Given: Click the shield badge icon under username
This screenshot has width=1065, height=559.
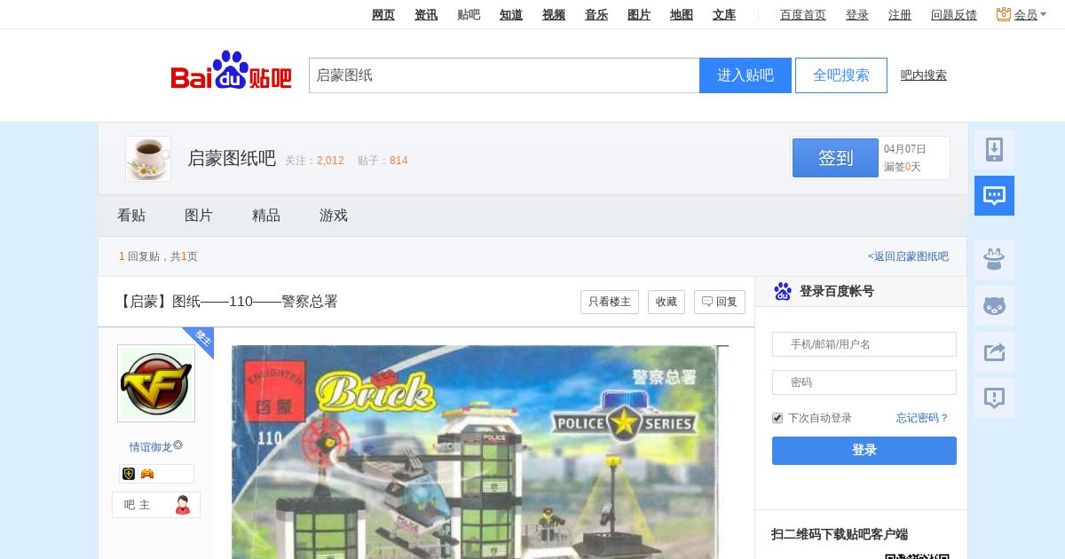Looking at the screenshot, I should [x=129, y=474].
